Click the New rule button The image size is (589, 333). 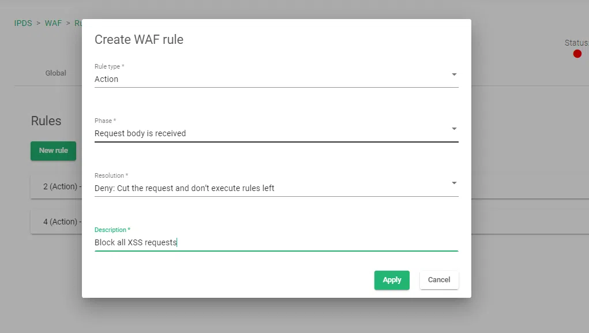click(x=54, y=151)
